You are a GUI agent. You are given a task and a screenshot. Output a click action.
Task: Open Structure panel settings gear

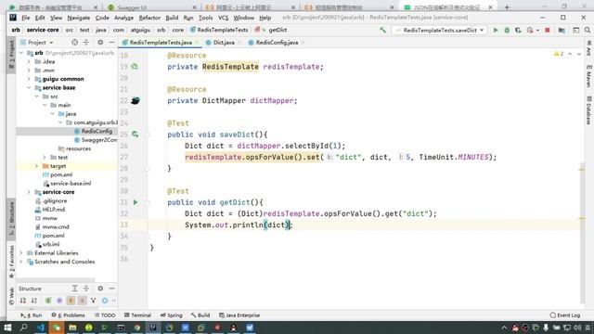[x=100, y=289]
